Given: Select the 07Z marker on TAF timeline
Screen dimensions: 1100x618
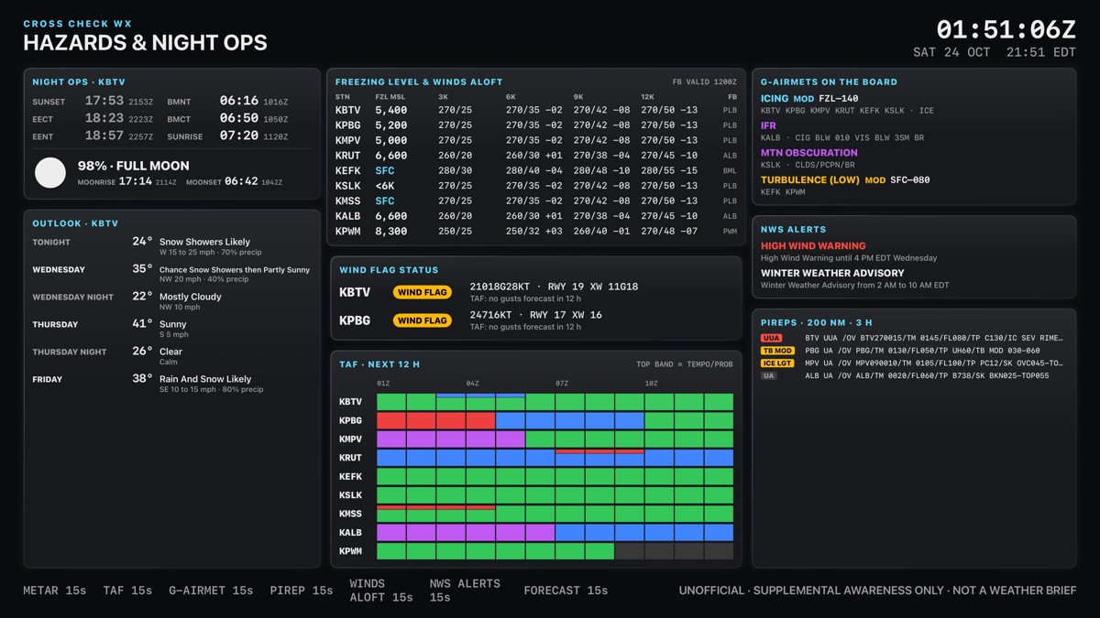Looking at the screenshot, I should point(562,384).
